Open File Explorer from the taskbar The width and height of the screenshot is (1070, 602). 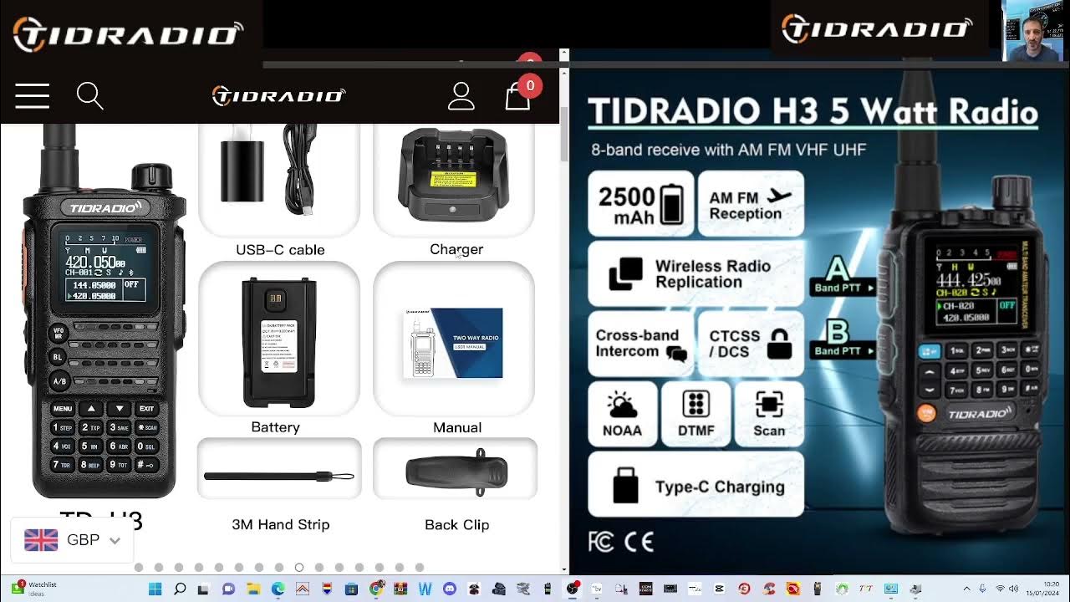(253, 589)
